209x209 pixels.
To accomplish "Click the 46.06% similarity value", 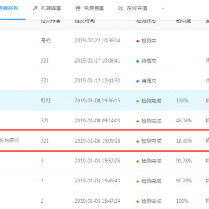I will point(184,121).
